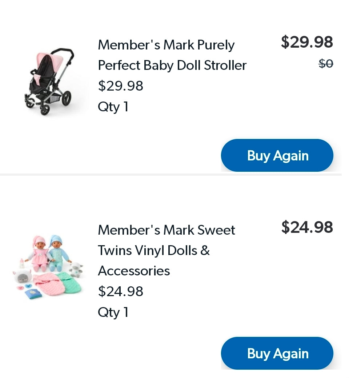Click the large rear wheel of the stroller image
Image resolution: width=349 pixels, height=378 pixels.
[x=66, y=98]
